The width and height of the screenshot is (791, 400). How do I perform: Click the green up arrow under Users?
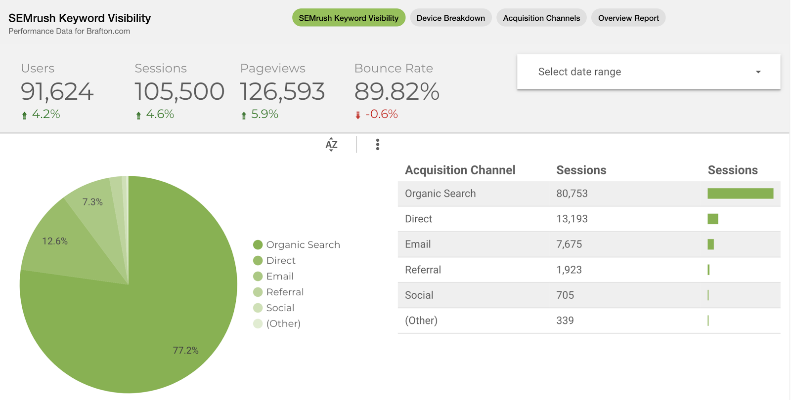[x=24, y=115]
